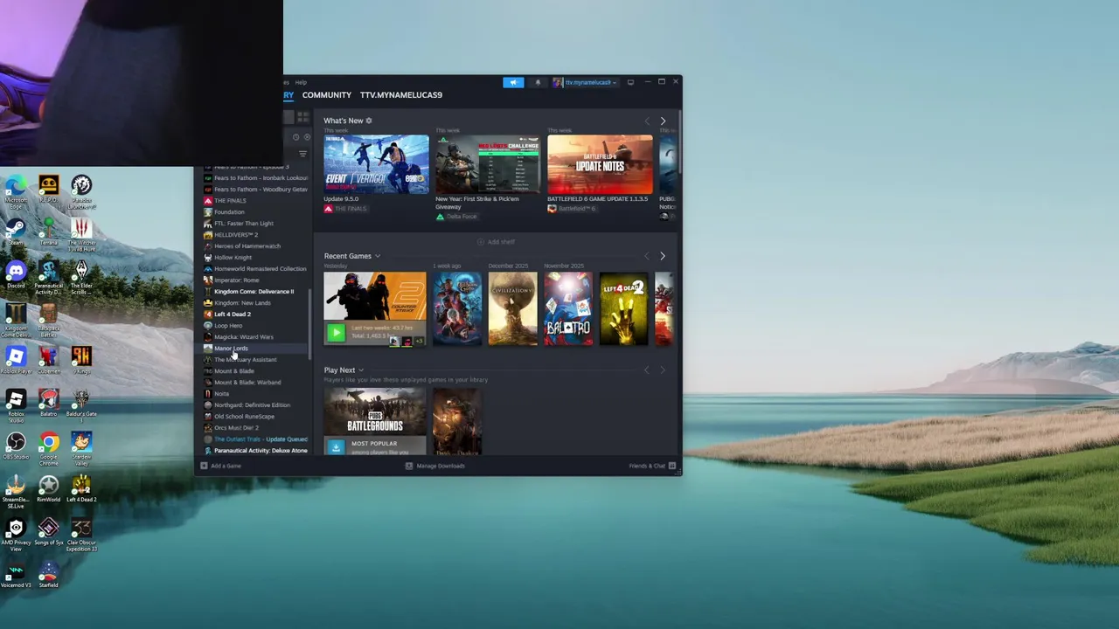The width and height of the screenshot is (1119, 629).
Task: Select Homeworld Remastered Collection in list
Action: click(x=257, y=269)
